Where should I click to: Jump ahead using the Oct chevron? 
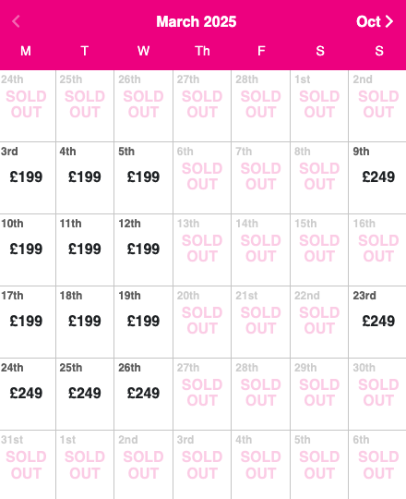coord(375,21)
